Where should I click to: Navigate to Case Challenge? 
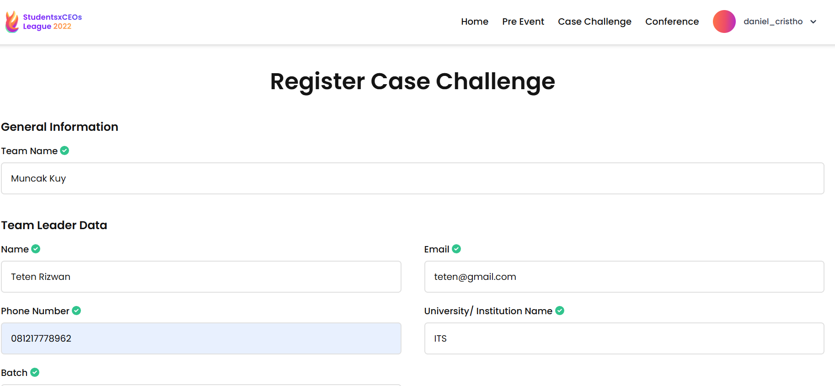coord(594,21)
